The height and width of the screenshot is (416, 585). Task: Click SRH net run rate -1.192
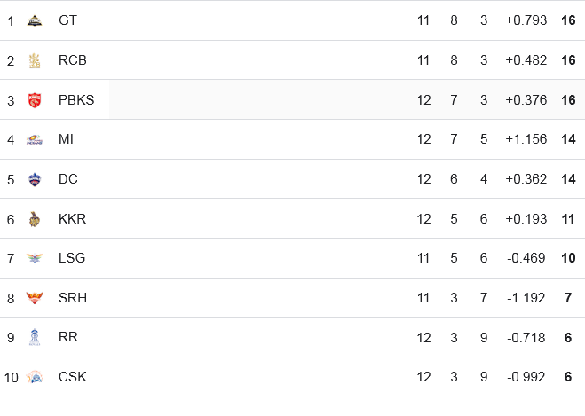(x=526, y=298)
